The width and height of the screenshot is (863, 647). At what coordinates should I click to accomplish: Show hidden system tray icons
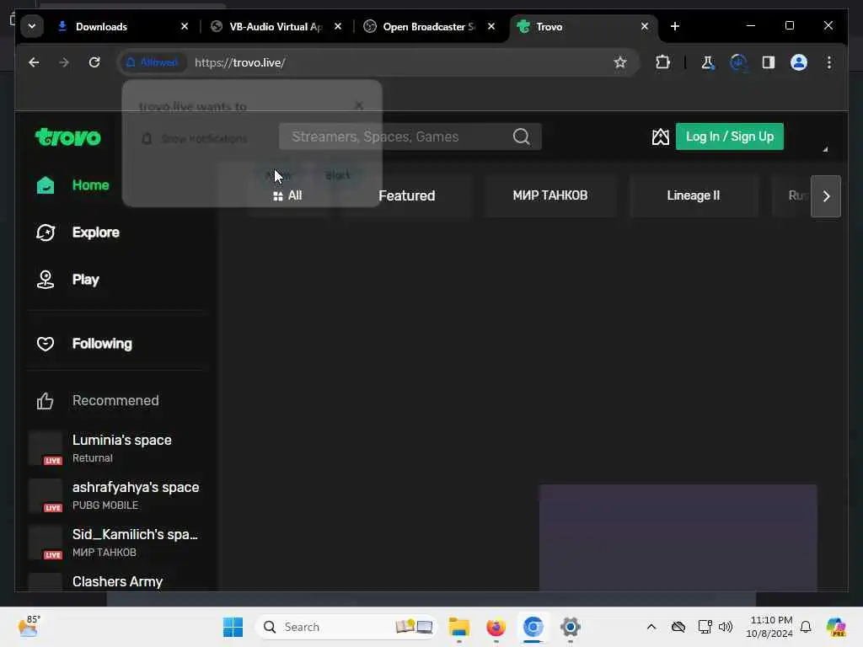(x=651, y=627)
